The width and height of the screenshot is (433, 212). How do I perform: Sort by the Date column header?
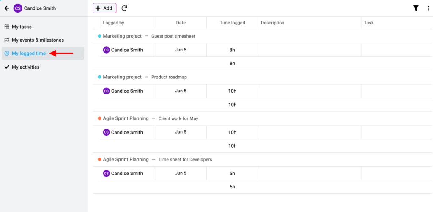[181, 23]
